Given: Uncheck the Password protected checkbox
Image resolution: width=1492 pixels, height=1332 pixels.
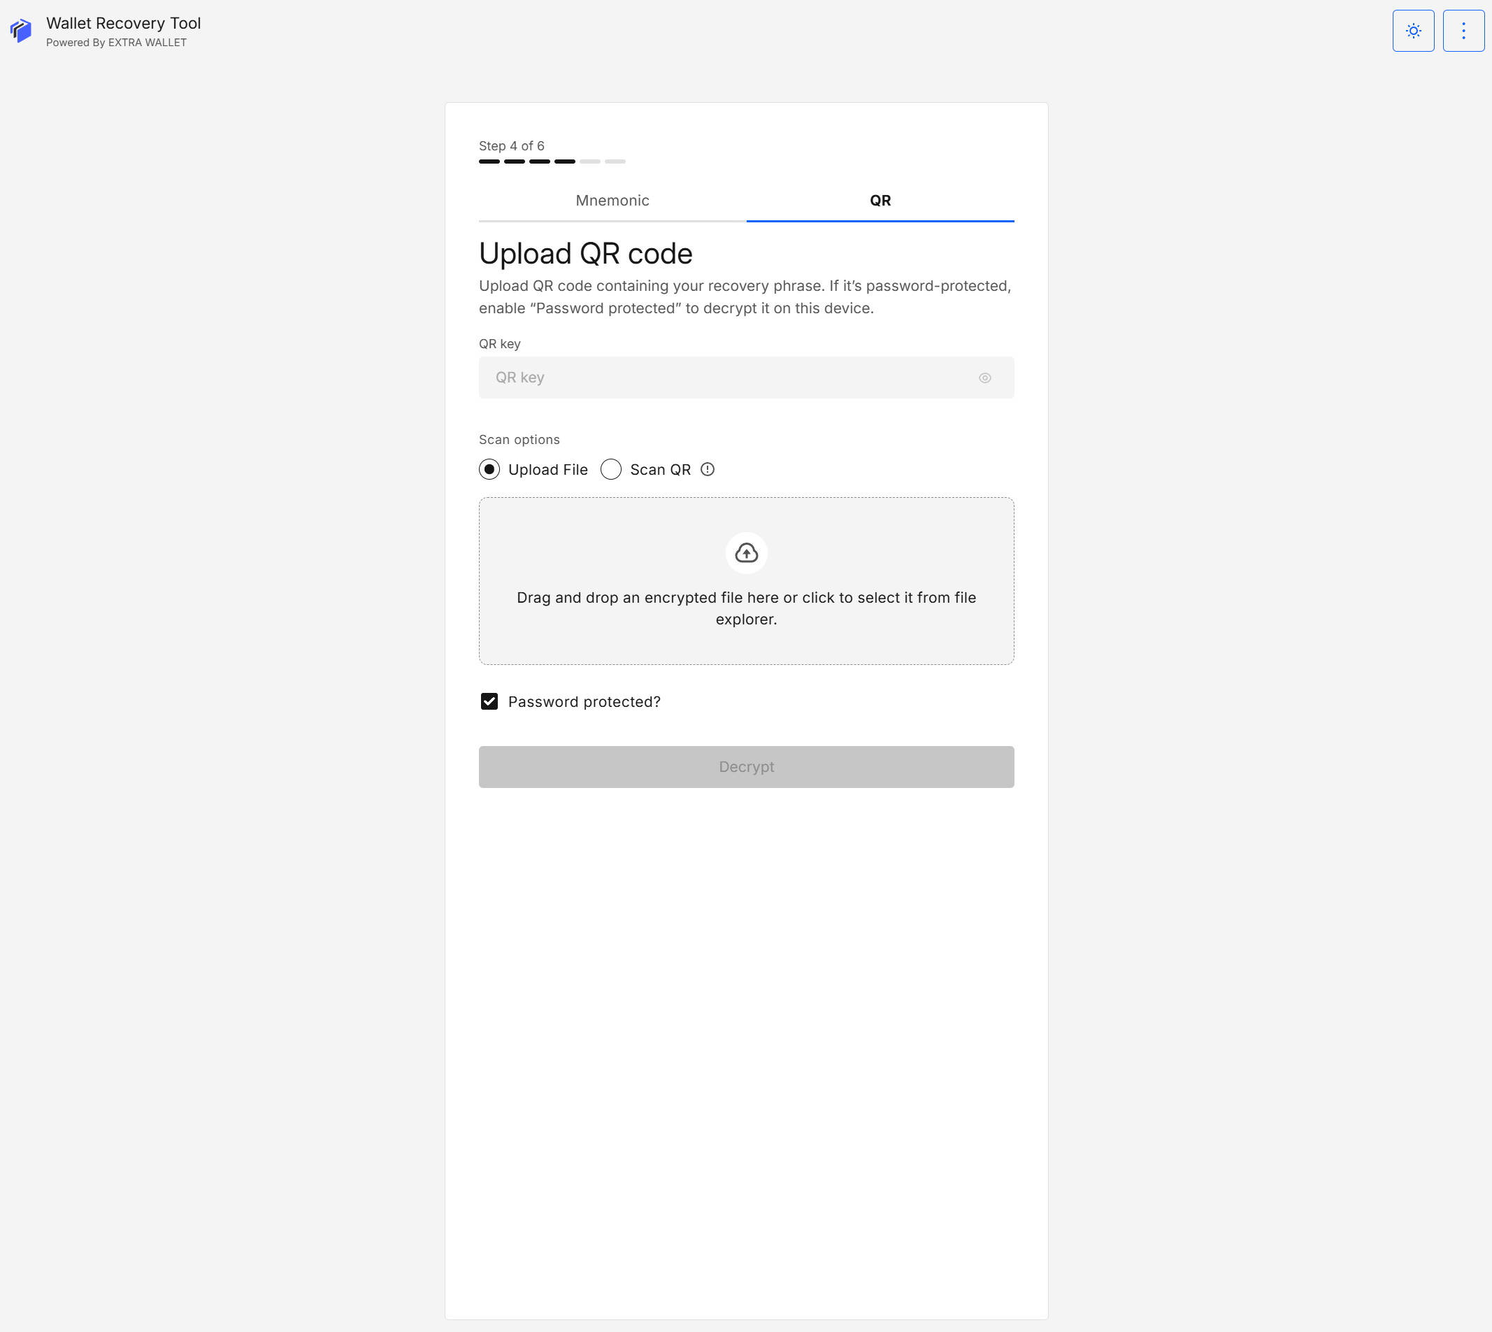Looking at the screenshot, I should click(x=489, y=701).
